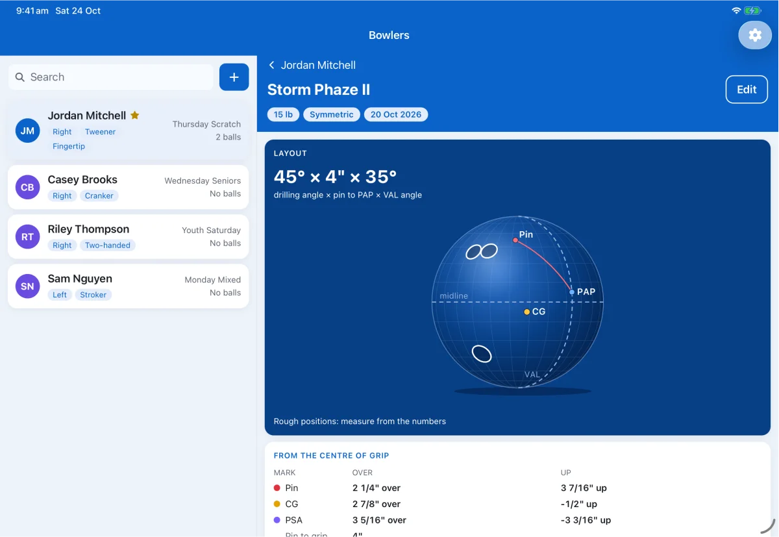
Task: Open Sam Nguyen bowler card
Action: (x=129, y=286)
